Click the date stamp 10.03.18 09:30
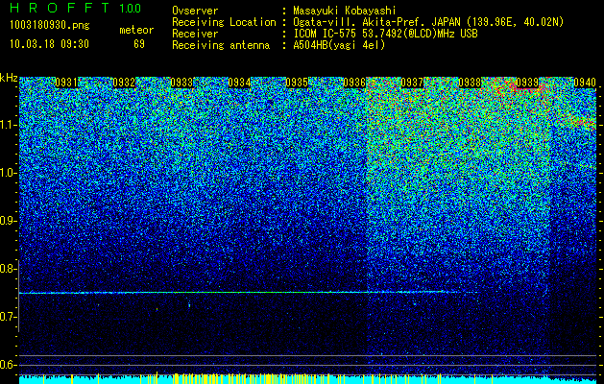Screen dimensions: 604x384 49,44
